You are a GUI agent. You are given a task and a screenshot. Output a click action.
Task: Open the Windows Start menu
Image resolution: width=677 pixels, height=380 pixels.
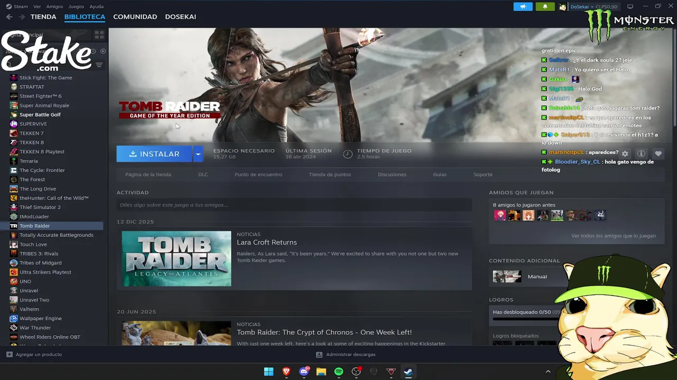(269, 372)
